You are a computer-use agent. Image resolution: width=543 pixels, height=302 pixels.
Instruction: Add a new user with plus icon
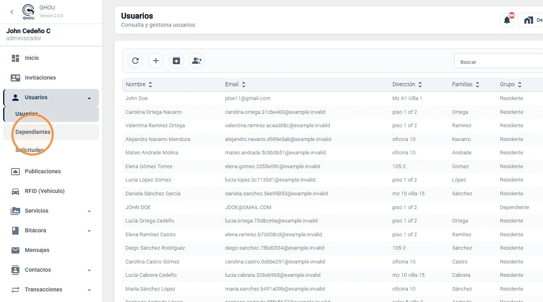click(x=156, y=61)
